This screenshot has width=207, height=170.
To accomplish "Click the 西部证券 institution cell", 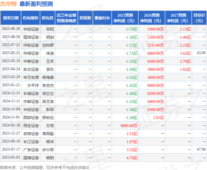I will pyautogui.click(x=31, y=118).
